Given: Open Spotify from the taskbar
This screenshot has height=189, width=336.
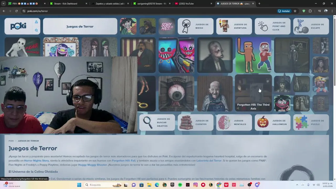Looking at the screenshot, I should 180,185.
